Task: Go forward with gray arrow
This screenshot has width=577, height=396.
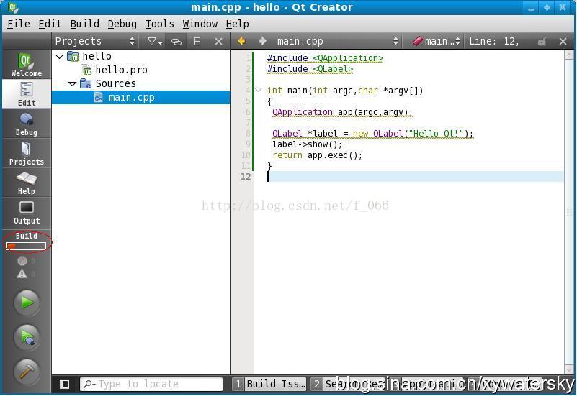Action: pos(262,41)
